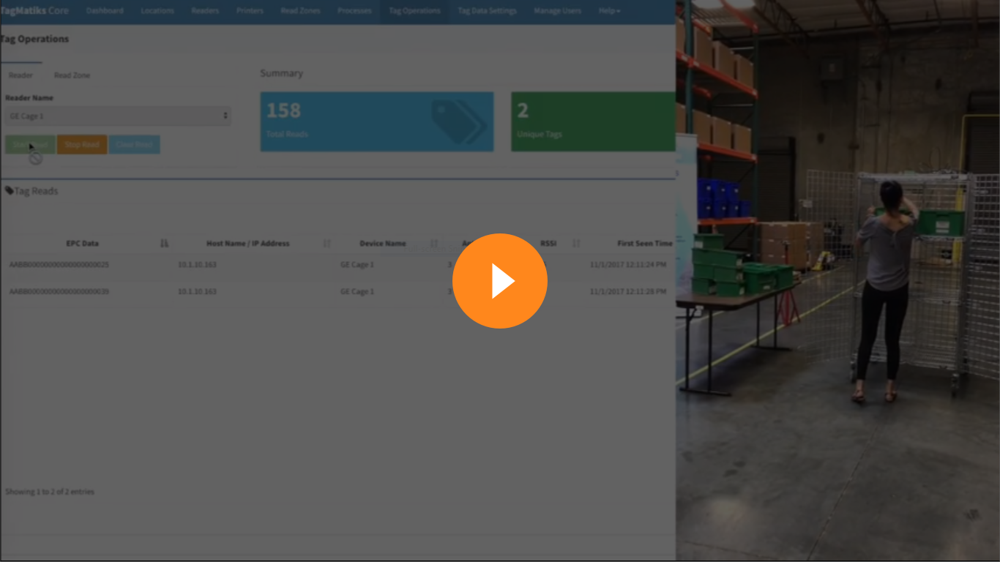This screenshot has width=1000, height=562.
Task: Switch to the Read Zone tab
Action: [72, 75]
